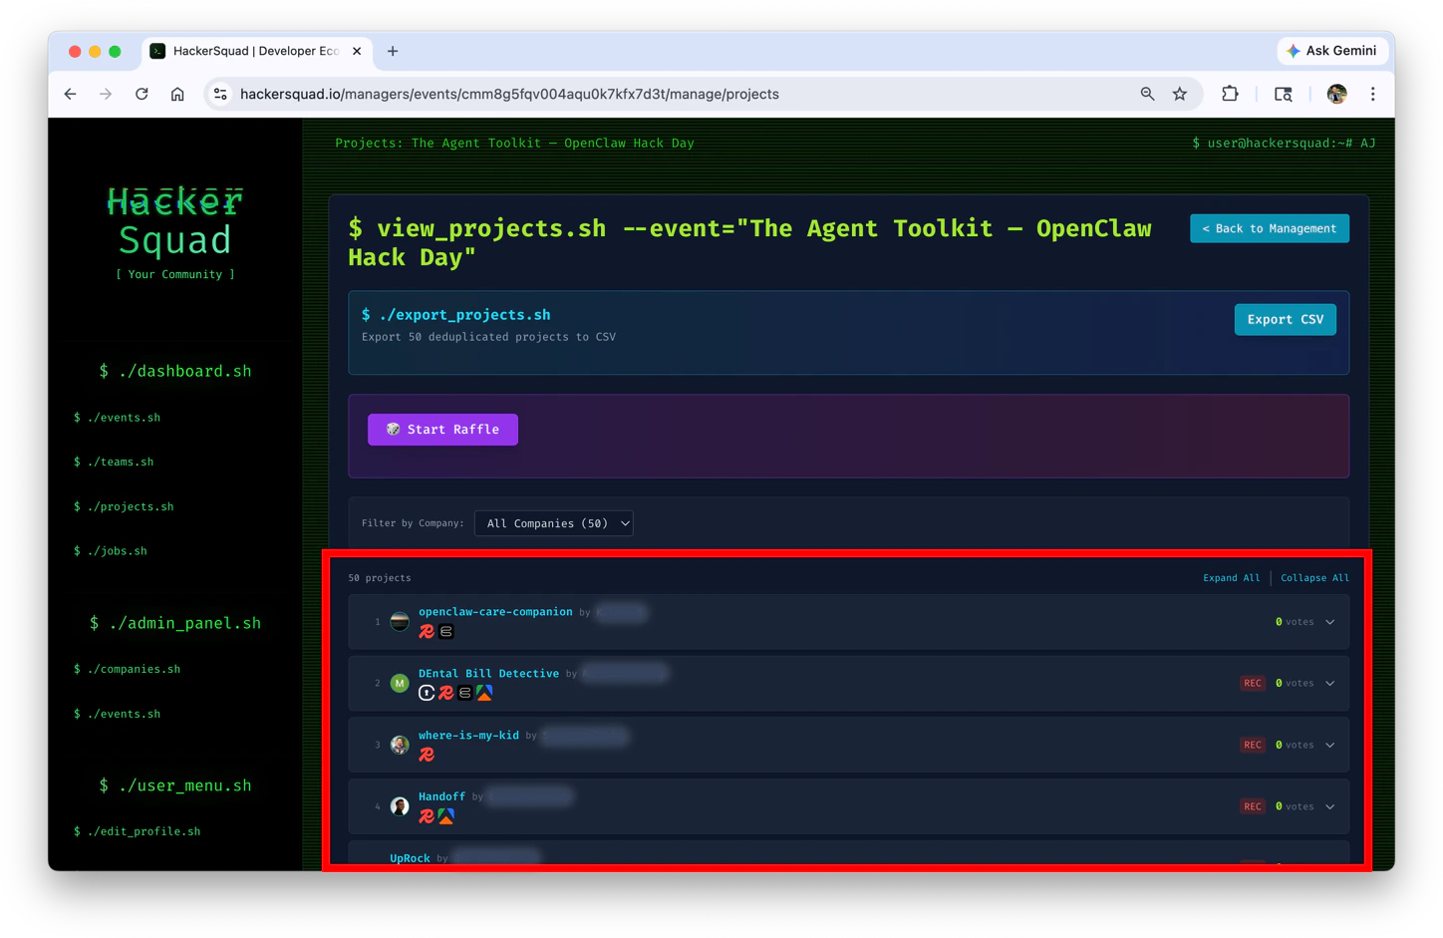Open ./admin_panel.sh from the sidebar
Viewport: 1443px width, 938px height.
point(177,622)
